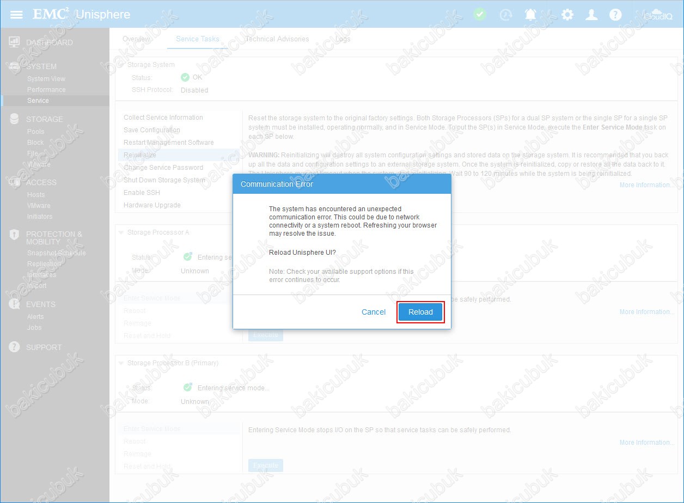The image size is (684, 503).
Task: Open Interfaces in the sidebar
Action: (42, 275)
